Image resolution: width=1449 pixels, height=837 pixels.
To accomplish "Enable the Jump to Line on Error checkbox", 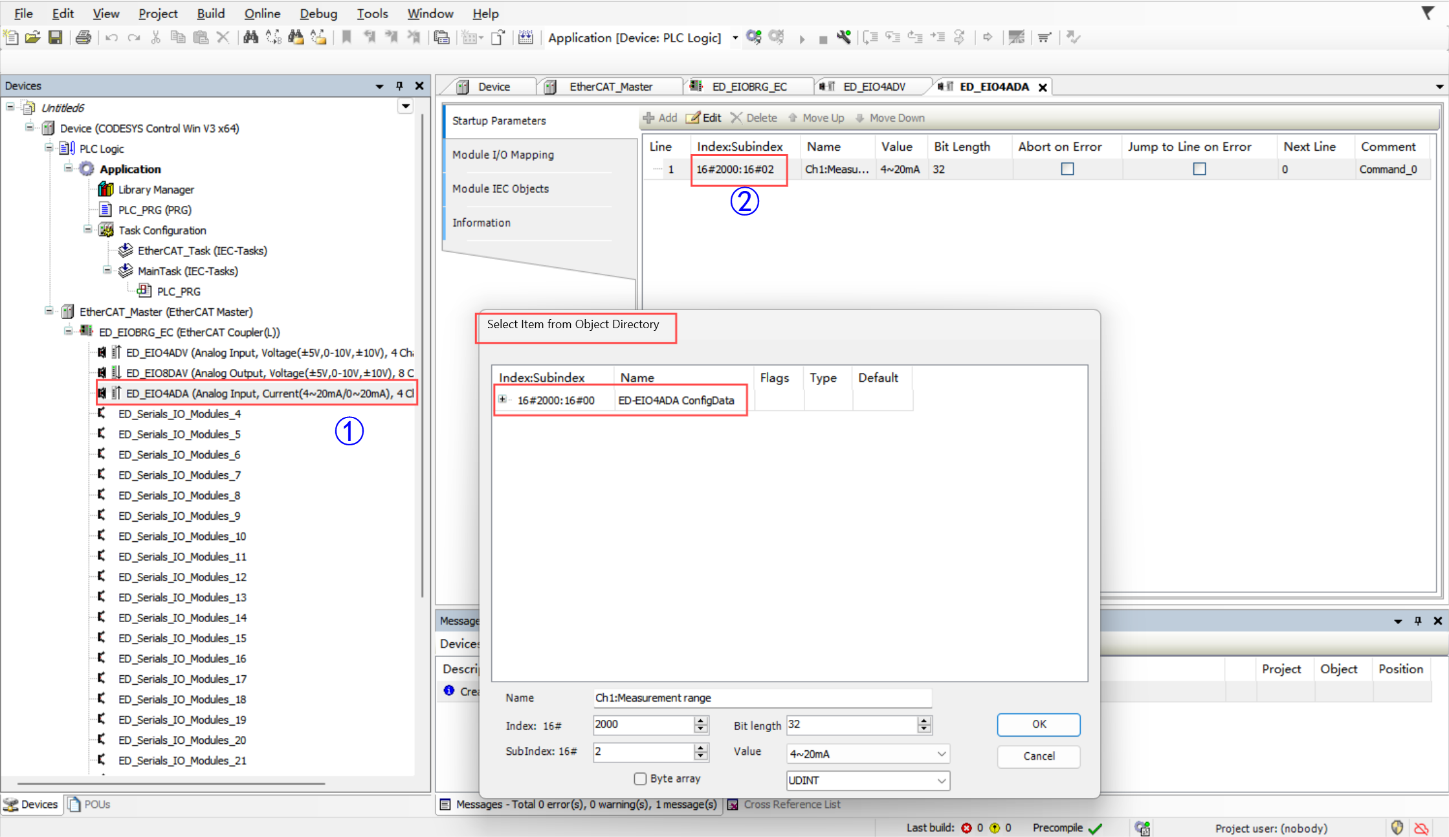I will [x=1199, y=169].
